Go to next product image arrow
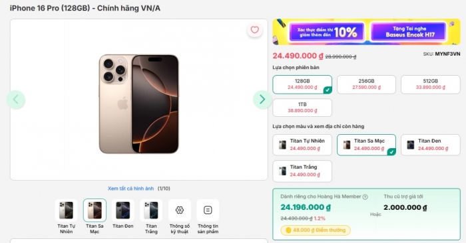Image resolution: width=466 pixels, height=243 pixels. (x=262, y=100)
